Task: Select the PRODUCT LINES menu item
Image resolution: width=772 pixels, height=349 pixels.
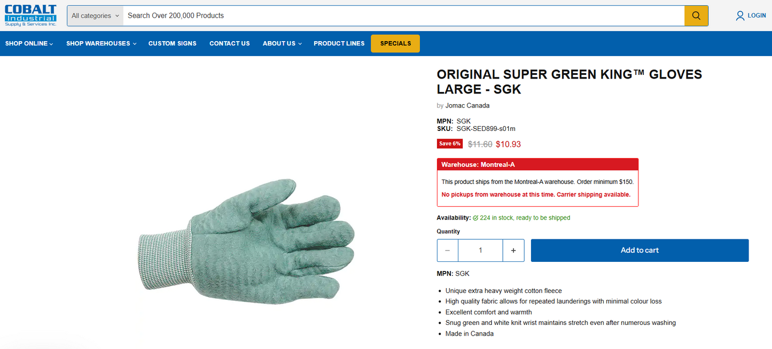Action: point(339,43)
